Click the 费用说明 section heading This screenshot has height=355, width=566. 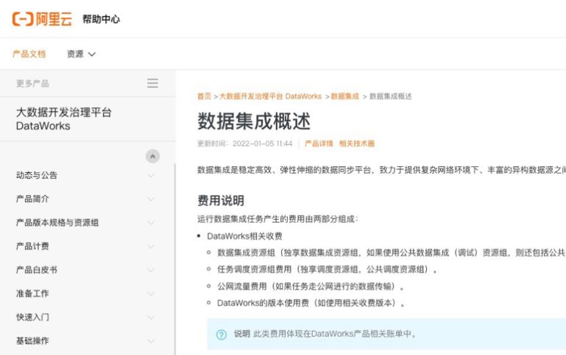221,201
